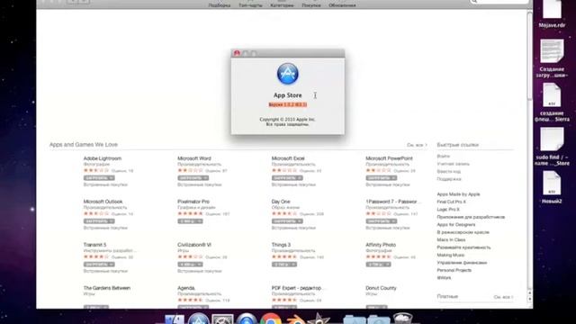Click the price button under Affinity Photo
Image resolution: width=576 pixels, height=324 pixels.
pos(378,265)
